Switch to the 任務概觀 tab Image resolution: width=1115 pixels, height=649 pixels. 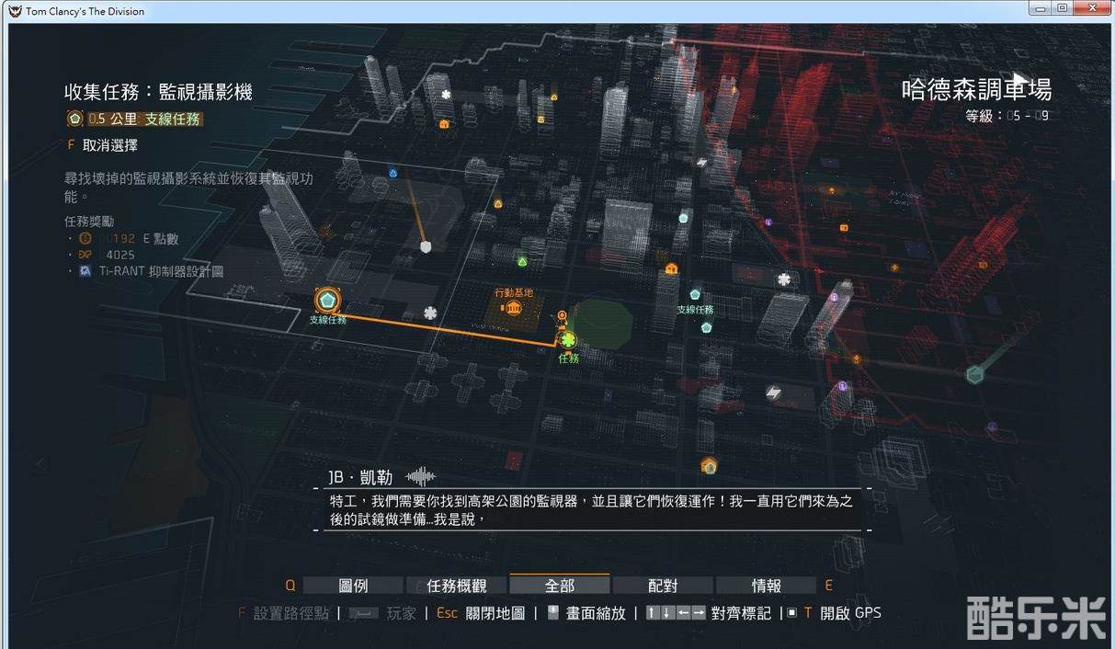[456, 586]
